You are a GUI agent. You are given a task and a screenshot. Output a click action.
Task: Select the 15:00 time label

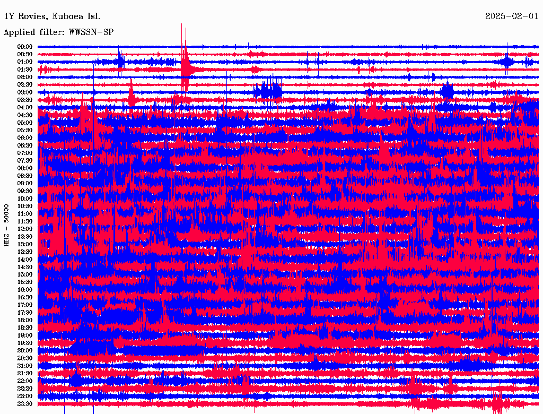pos(25,274)
